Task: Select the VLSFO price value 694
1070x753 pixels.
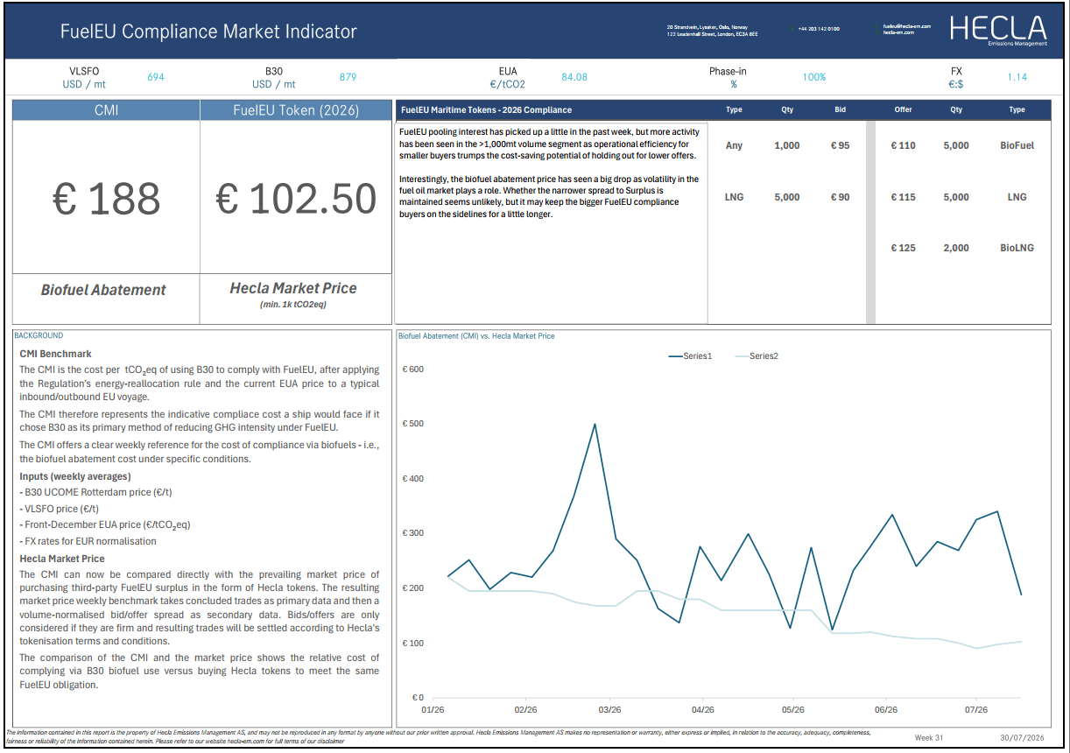Action: (156, 77)
